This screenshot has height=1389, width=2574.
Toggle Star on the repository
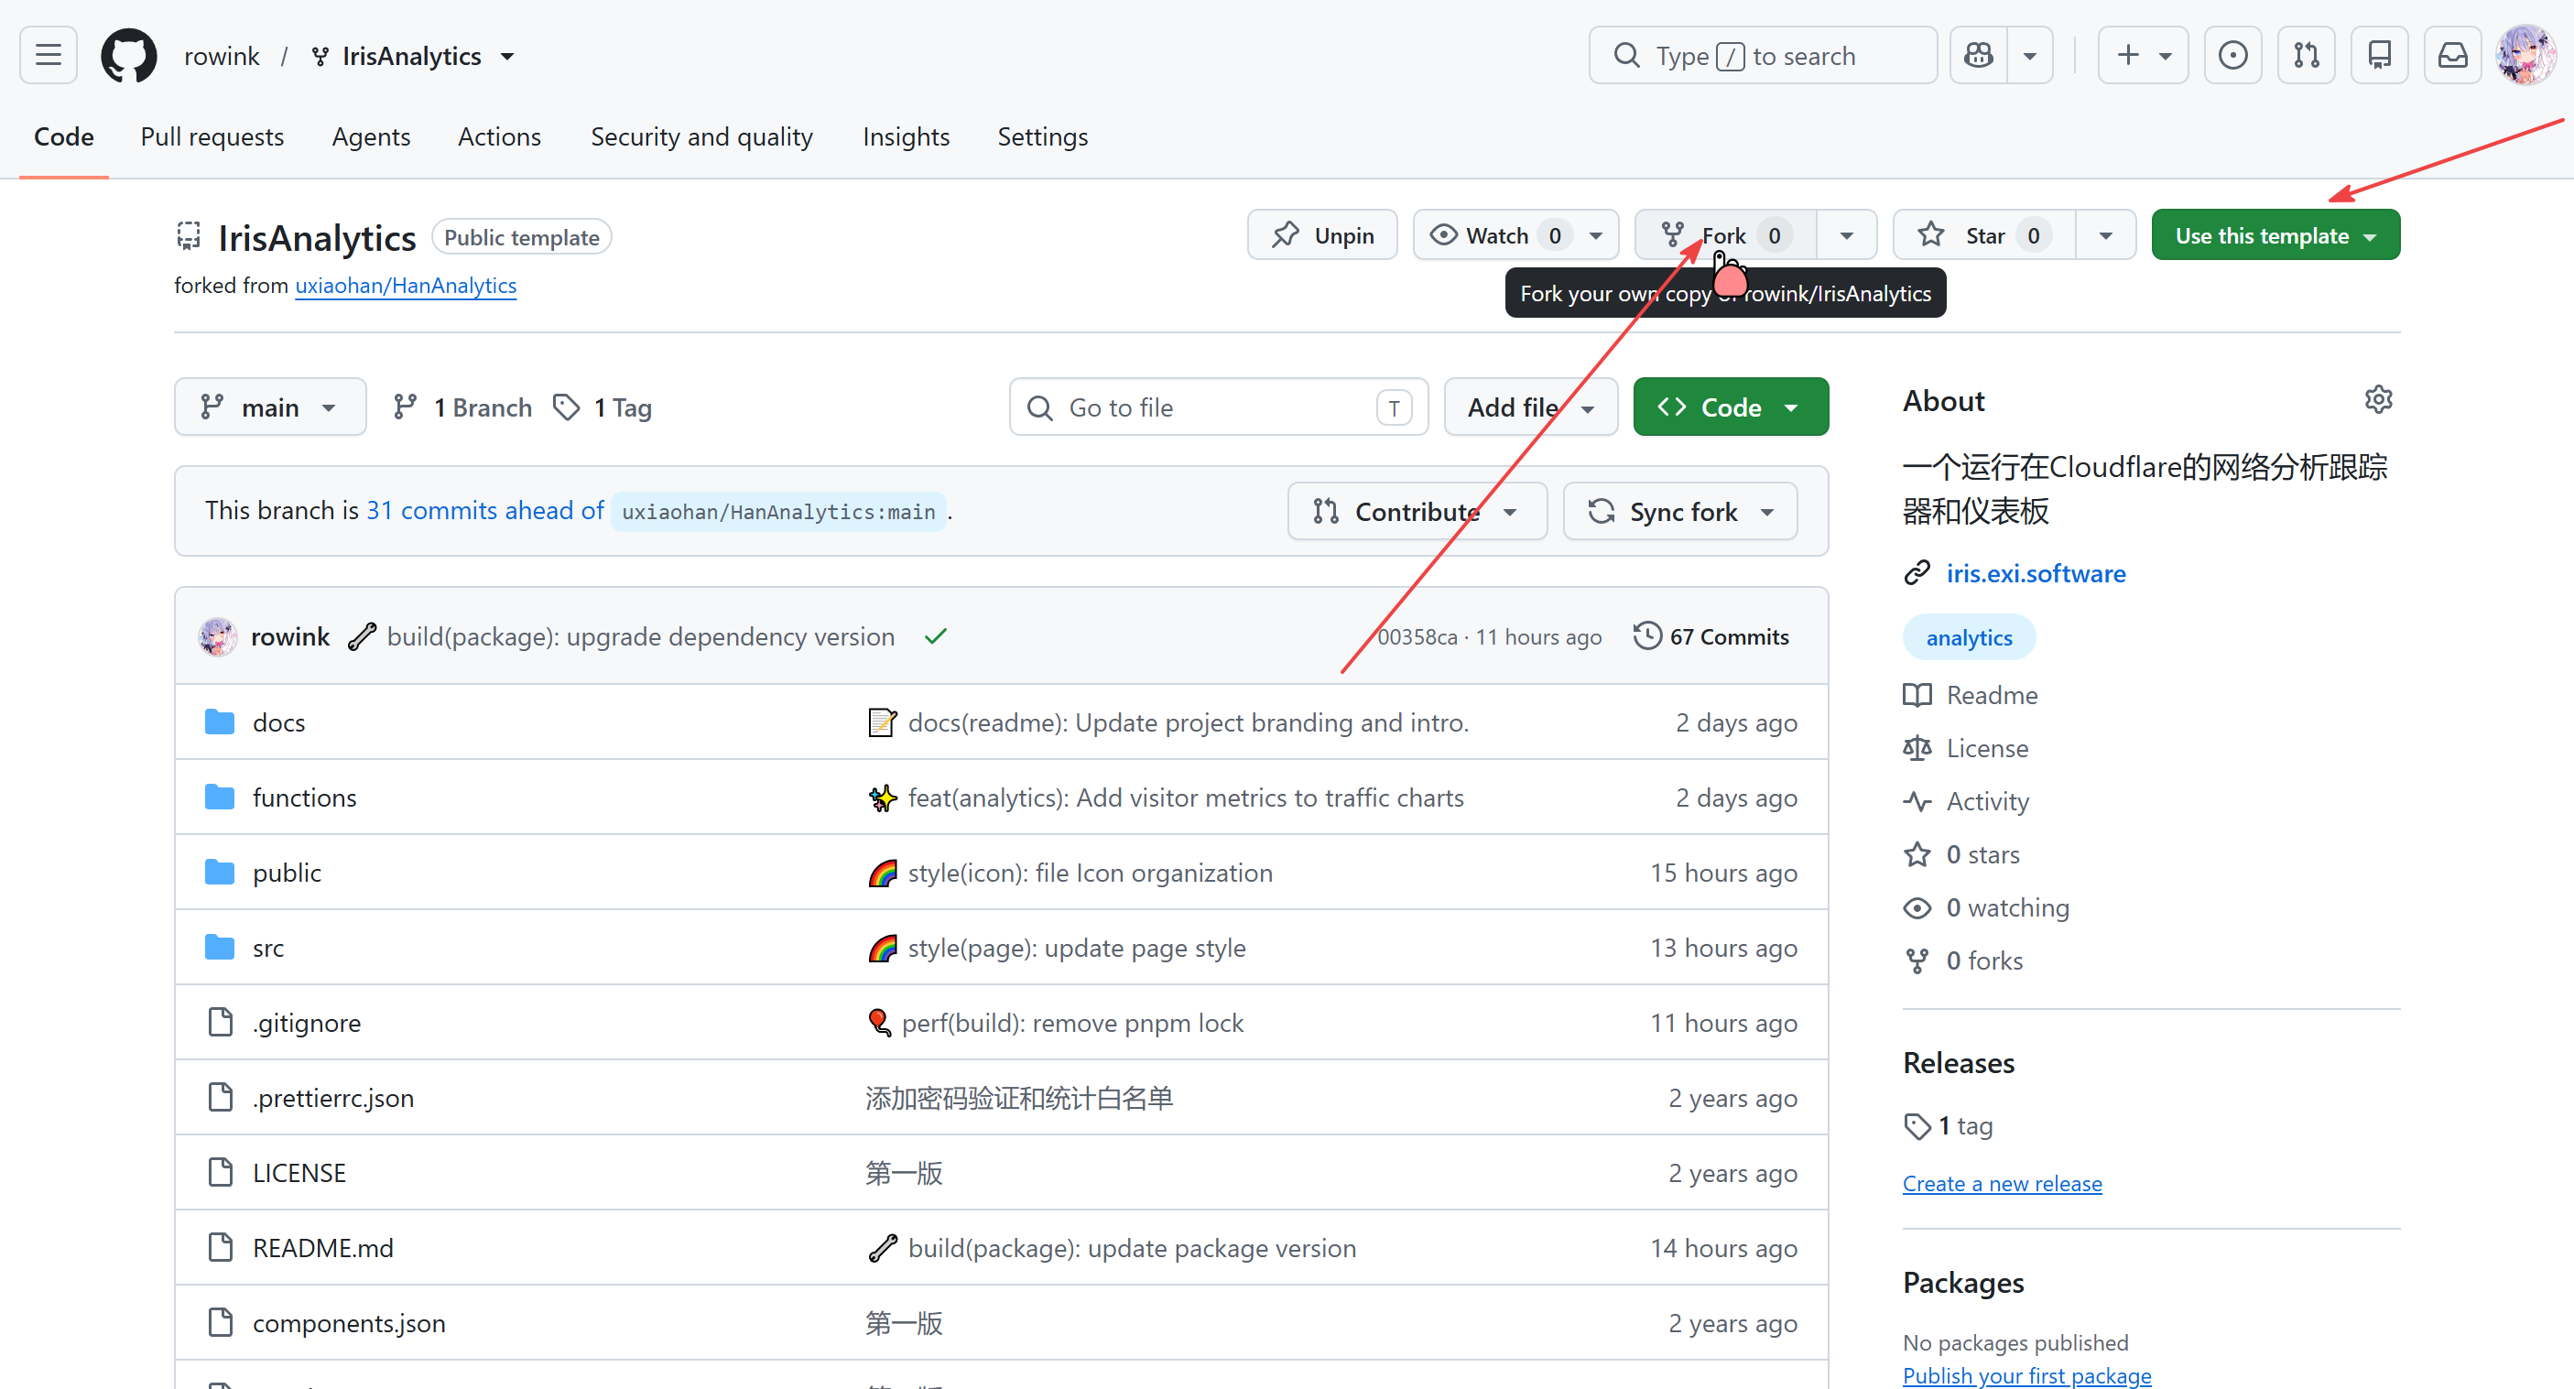point(1983,234)
